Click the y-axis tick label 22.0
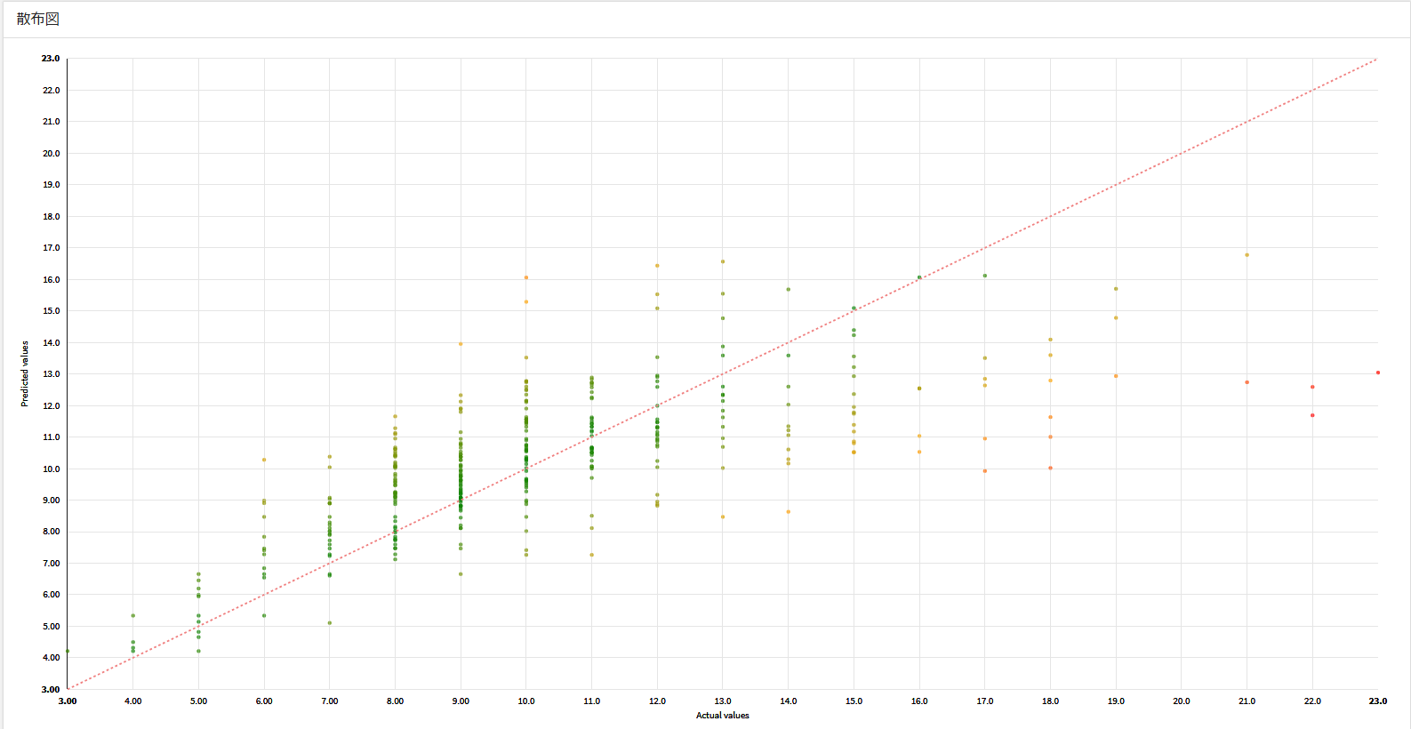Viewport: 1411px width, 729px height. pyautogui.click(x=51, y=91)
